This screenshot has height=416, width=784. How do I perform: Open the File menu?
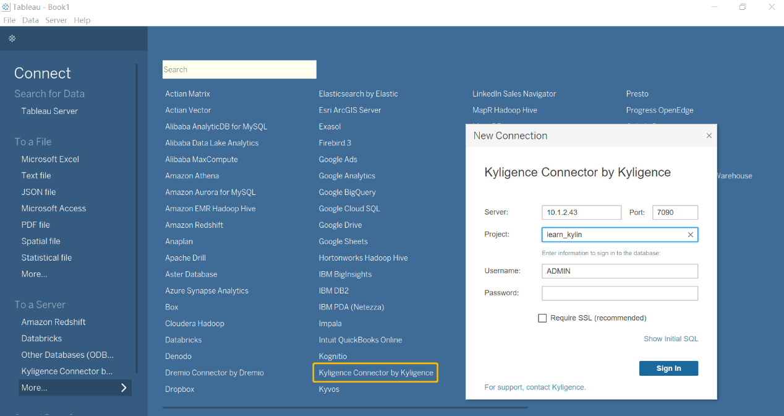point(9,20)
